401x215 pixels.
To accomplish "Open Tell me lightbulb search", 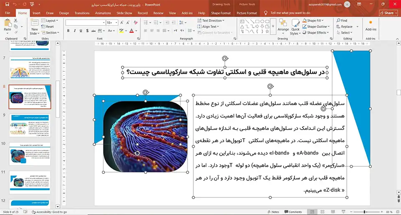I will tap(266, 13).
